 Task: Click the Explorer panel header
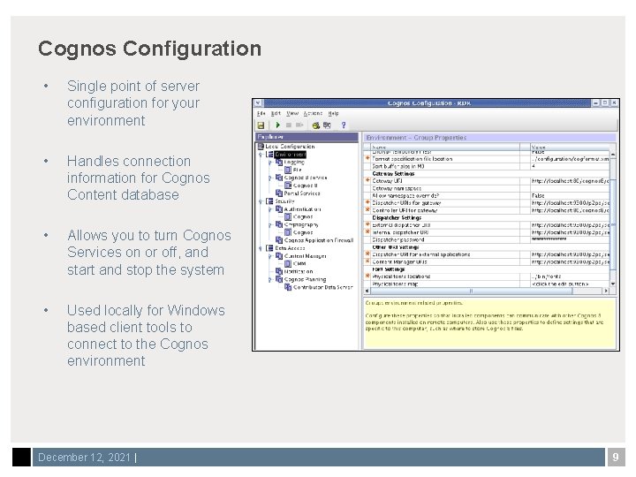click(307, 137)
